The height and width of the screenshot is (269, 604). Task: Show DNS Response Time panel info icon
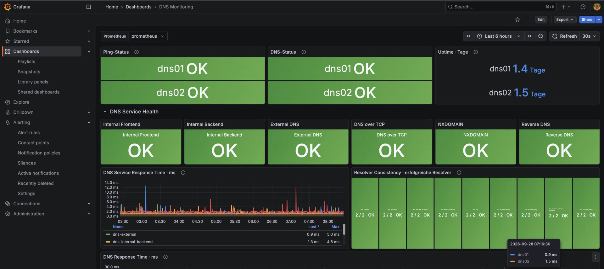165,257
